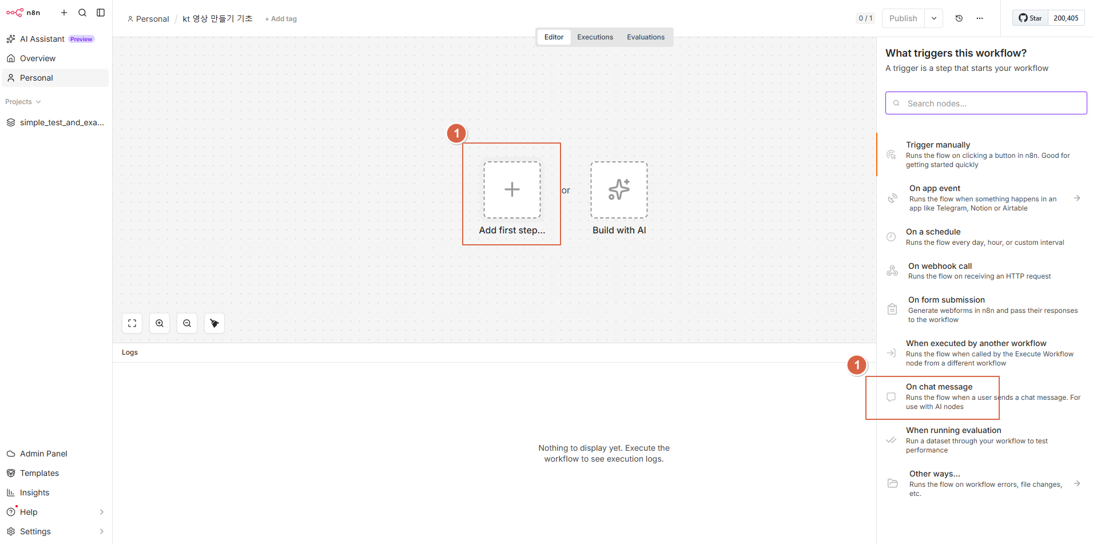This screenshot has width=1093, height=544.
Task: Collapse the Projects section
Action: point(23,102)
